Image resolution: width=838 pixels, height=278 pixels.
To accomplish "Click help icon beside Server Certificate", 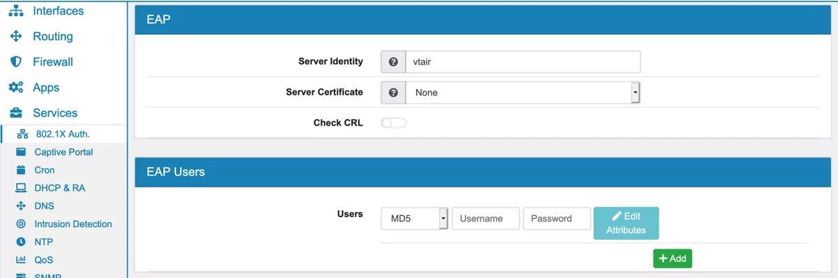I will [x=393, y=92].
